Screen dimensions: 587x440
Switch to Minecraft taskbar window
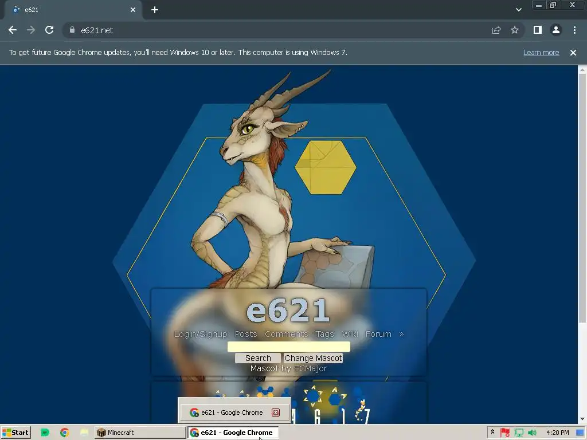tap(140, 433)
